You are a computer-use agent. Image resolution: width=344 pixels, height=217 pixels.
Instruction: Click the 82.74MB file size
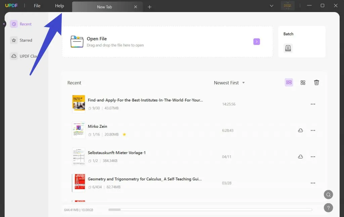[114, 187]
